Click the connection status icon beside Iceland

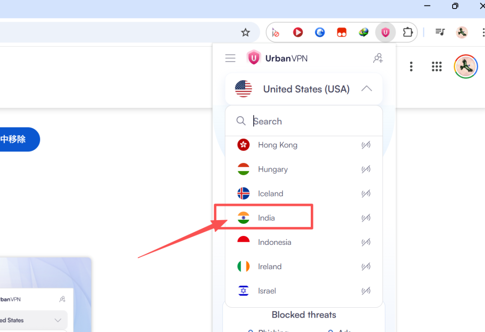point(366,193)
